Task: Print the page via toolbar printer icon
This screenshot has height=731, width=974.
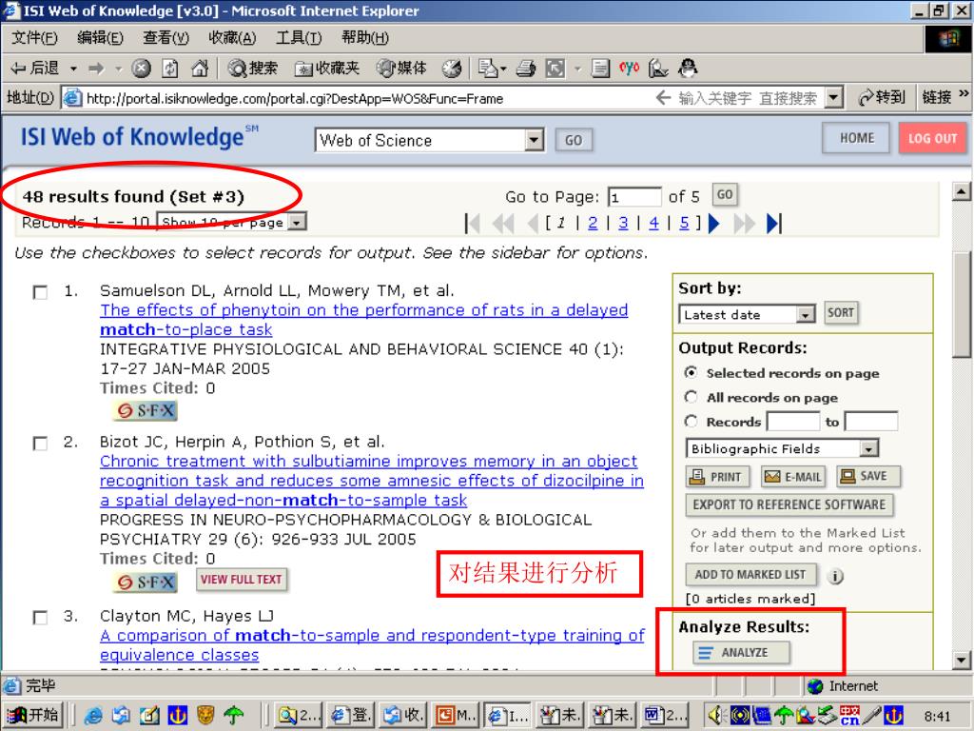Action: pyautogui.click(x=525, y=68)
